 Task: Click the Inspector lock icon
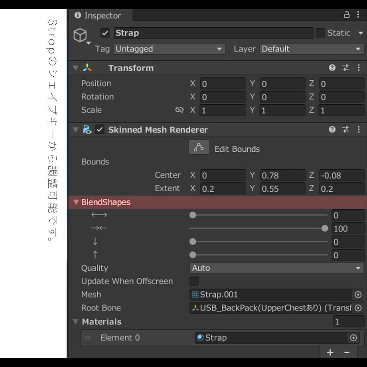click(x=347, y=15)
